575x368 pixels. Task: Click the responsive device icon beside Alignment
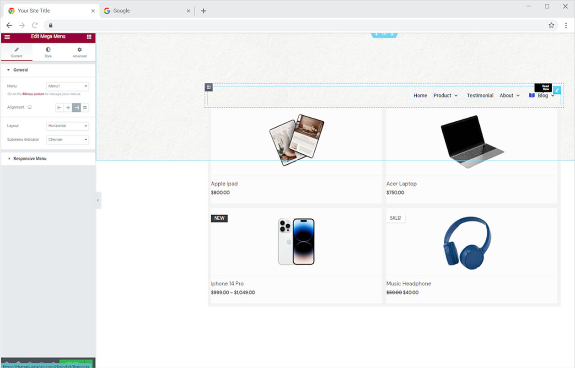(30, 108)
